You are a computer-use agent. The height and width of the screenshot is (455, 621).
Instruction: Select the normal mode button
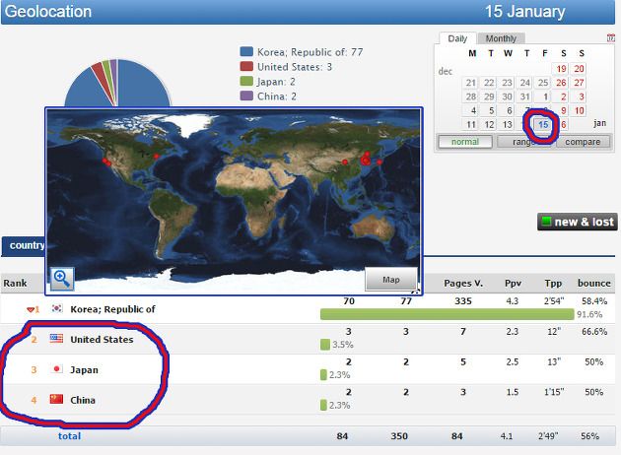[x=465, y=142]
